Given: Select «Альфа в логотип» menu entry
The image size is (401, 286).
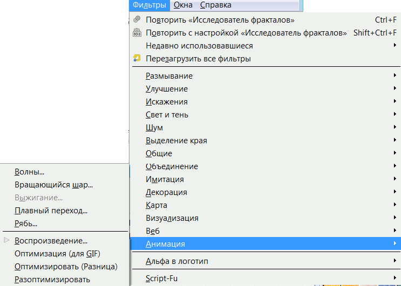Looking at the screenshot, I should (176, 261).
